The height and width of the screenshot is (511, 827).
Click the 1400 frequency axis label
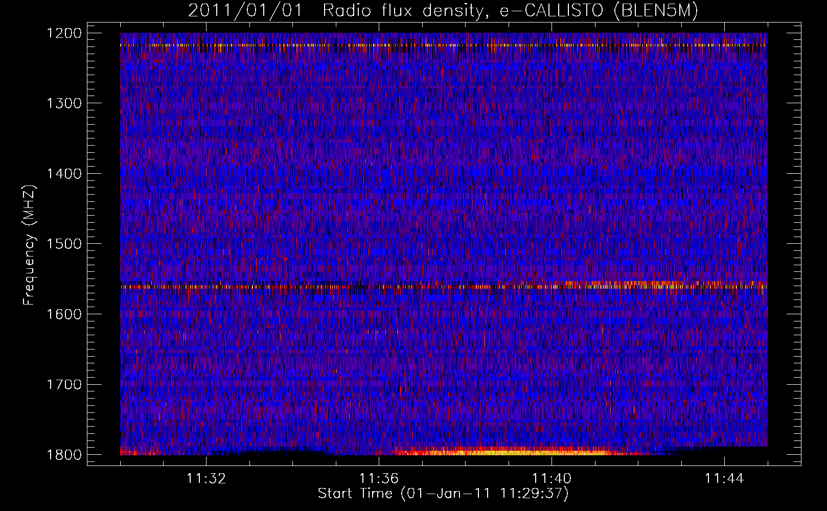click(x=64, y=174)
